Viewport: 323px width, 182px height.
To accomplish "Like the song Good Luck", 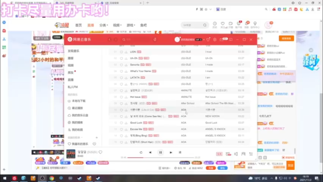I will pos(122,123).
